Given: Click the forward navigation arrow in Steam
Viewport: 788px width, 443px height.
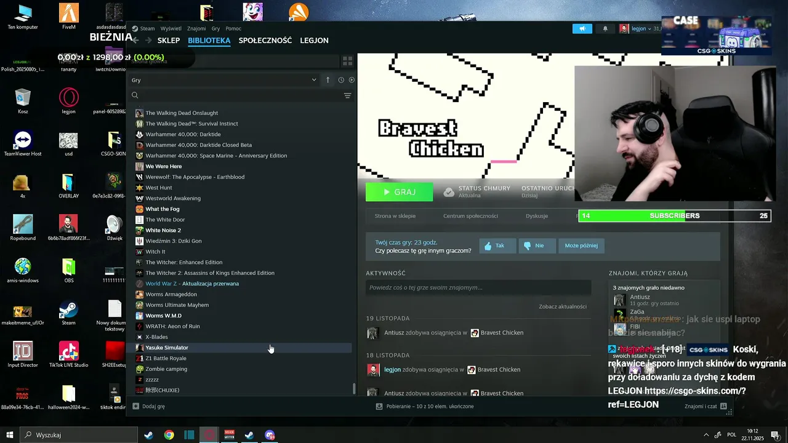Looking at the screenshot, I should 148,41.
